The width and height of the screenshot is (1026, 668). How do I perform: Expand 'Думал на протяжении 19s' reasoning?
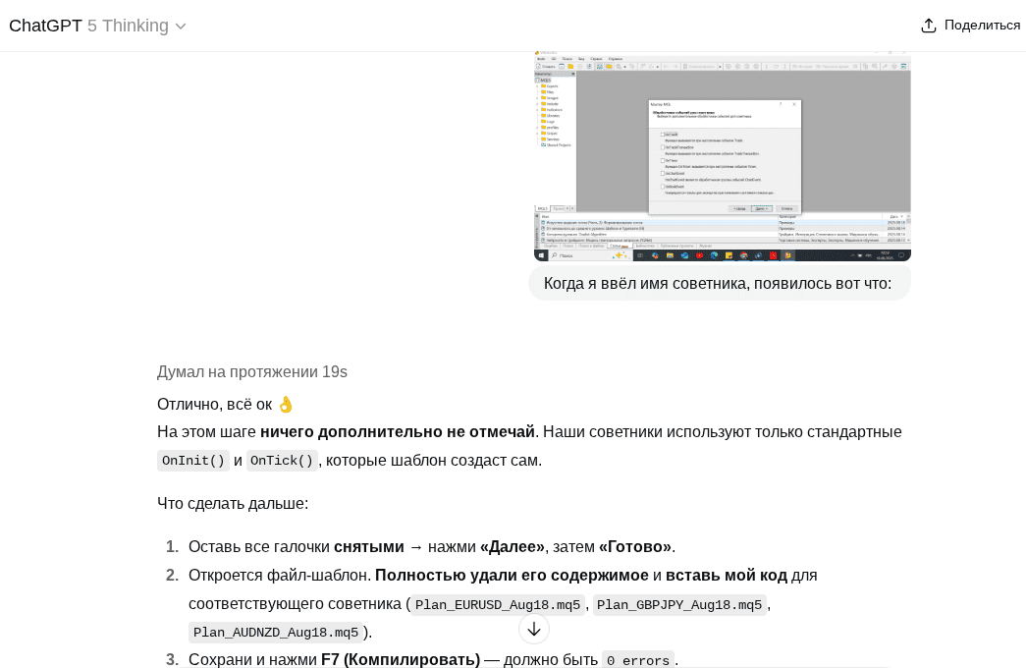[252, 372]
